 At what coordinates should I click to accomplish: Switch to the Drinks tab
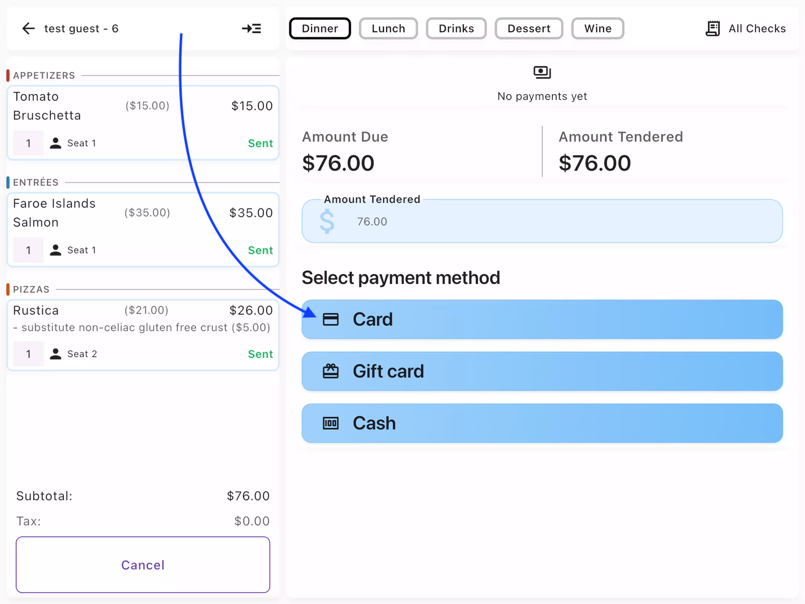456,28
